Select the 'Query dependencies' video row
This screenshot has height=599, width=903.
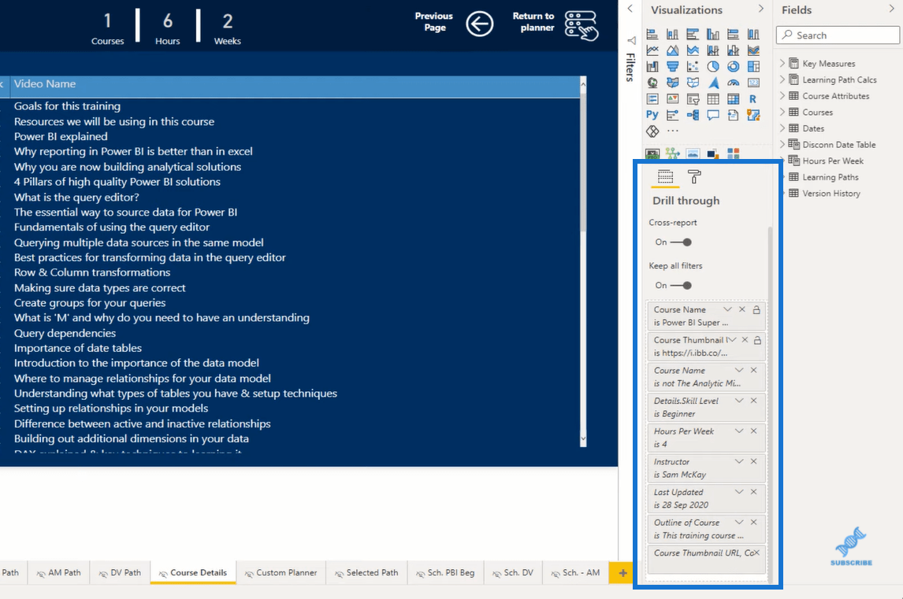coord(65,333)
